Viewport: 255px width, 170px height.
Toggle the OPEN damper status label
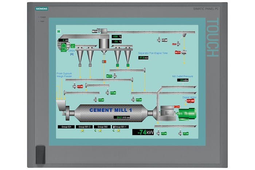[x=71, y=51]
